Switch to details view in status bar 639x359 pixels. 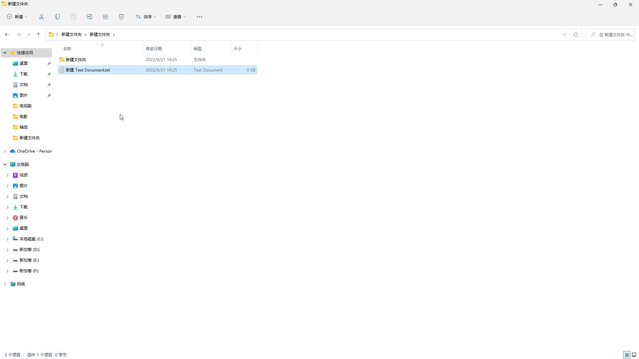coord(627,355)
